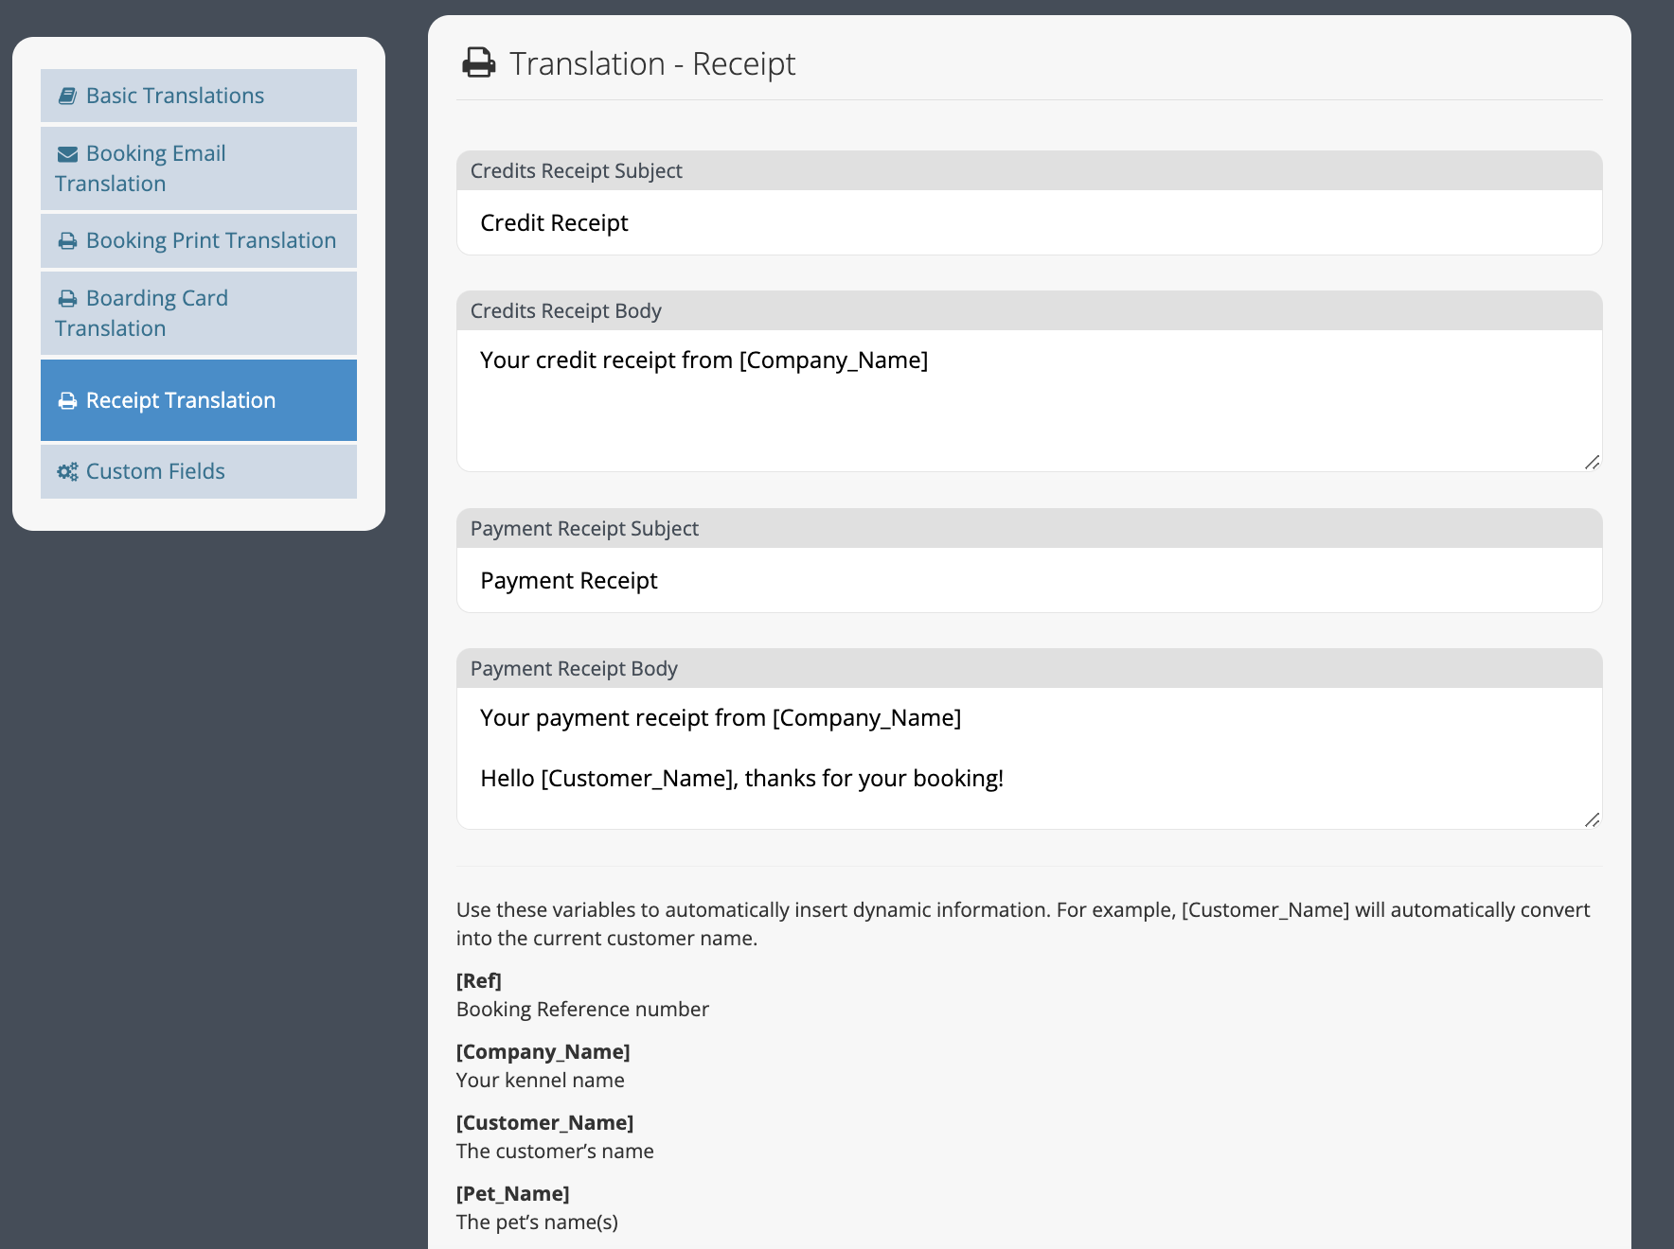
Task: Open the Custom Fields section
Action: (199, 471)
